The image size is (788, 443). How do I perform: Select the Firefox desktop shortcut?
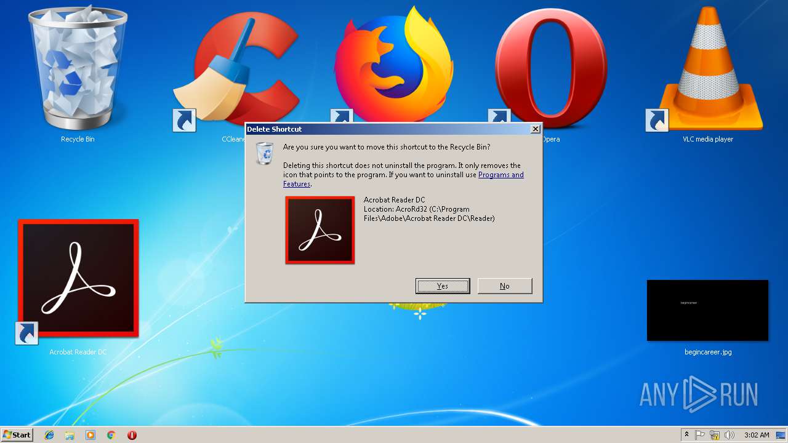(394, 65)
